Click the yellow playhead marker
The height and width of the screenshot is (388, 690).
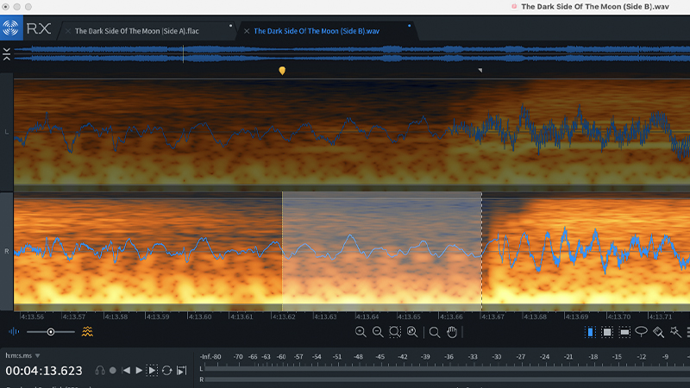(x=282, y=71)
